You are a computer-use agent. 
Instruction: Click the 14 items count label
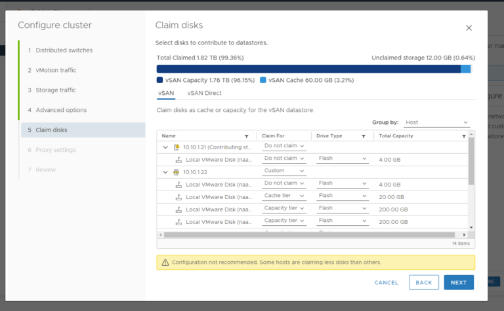click(x=461, y=244)
